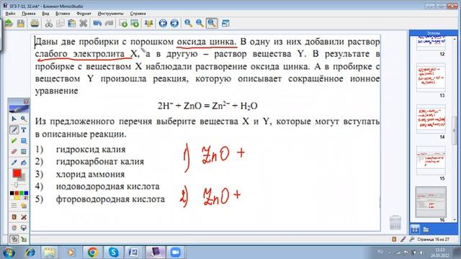
Task: Close the floating tools palette
Action: 26,101
